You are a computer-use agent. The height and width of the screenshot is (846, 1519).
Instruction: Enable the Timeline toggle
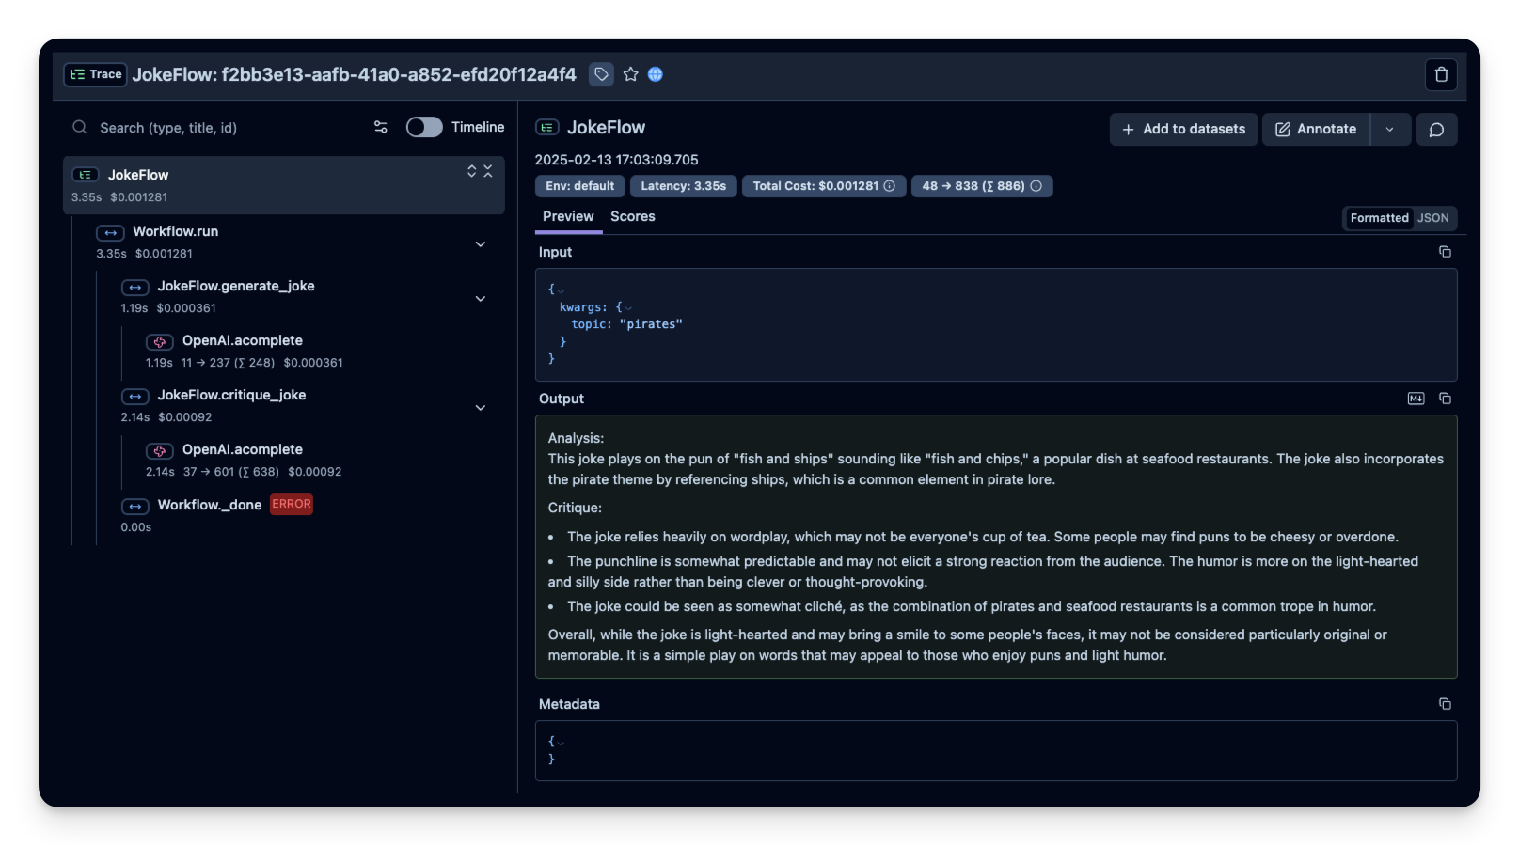(x=423, y=126)
